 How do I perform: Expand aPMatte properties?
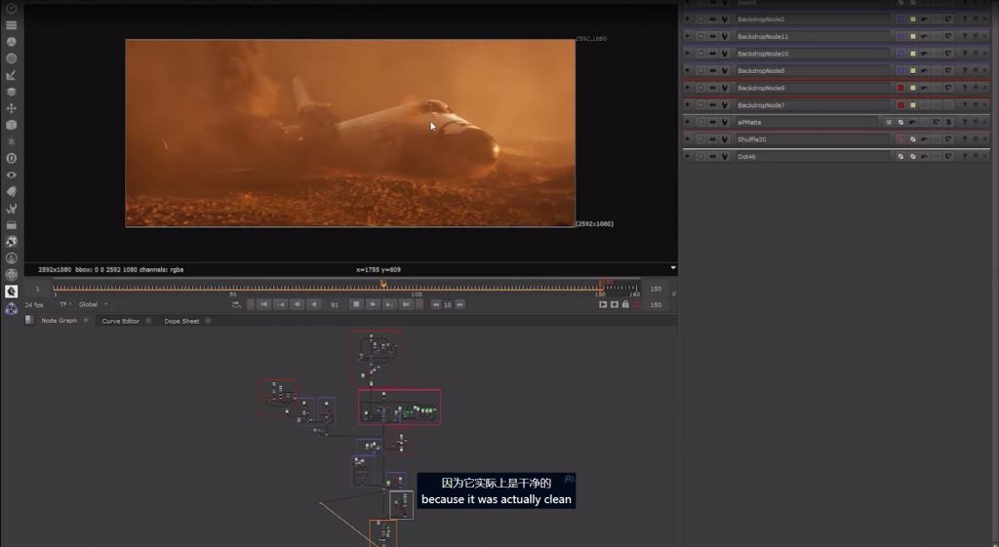tap(688, 122)
